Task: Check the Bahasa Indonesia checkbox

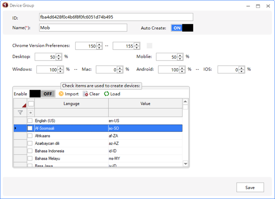Action: [30, 151]
